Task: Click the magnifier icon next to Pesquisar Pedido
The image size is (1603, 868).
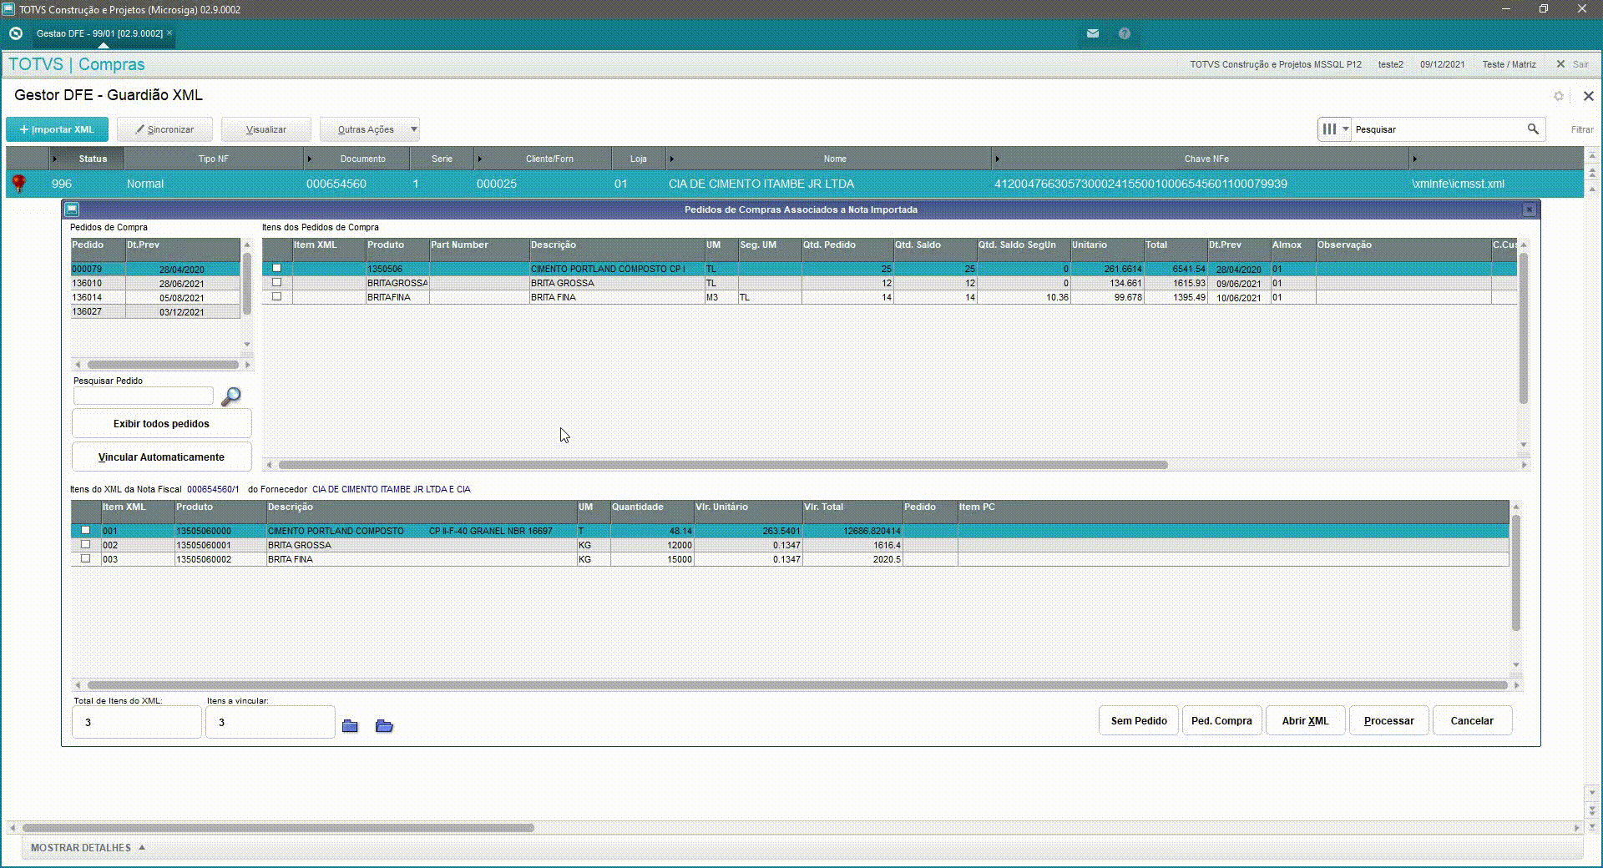Action: [230, 396]
